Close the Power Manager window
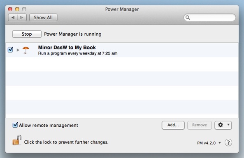The width and height of the screenshot is (244, 158). [x=10, y=9]
